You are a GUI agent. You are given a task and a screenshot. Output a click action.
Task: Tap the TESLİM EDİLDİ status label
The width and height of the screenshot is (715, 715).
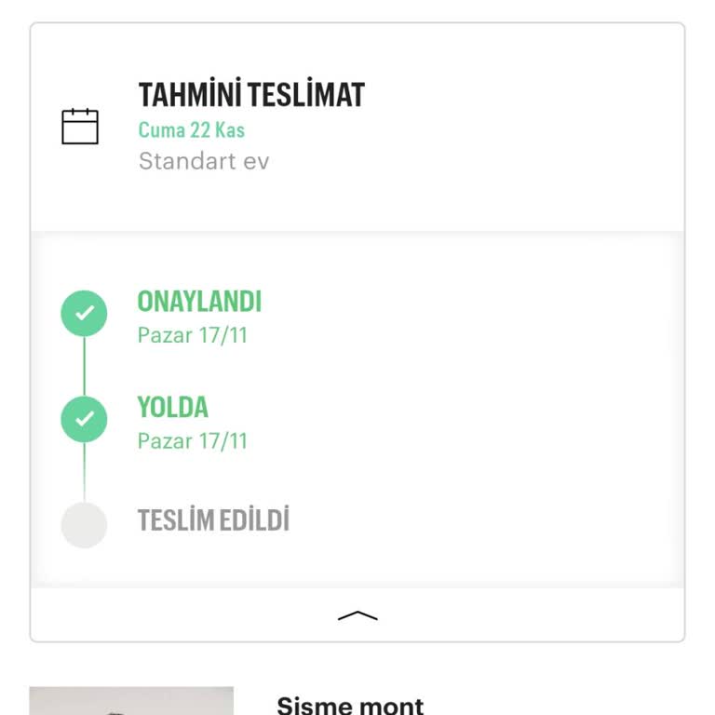click(213, 520)
